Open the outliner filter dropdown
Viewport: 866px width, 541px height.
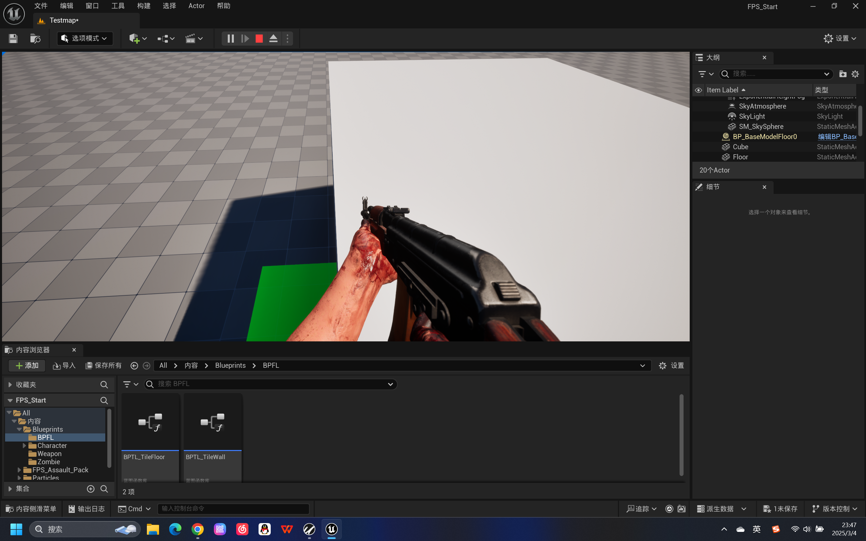(706, 74)
